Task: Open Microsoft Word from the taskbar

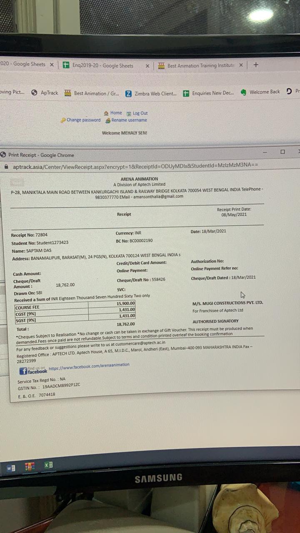Action: pos(11,468)
